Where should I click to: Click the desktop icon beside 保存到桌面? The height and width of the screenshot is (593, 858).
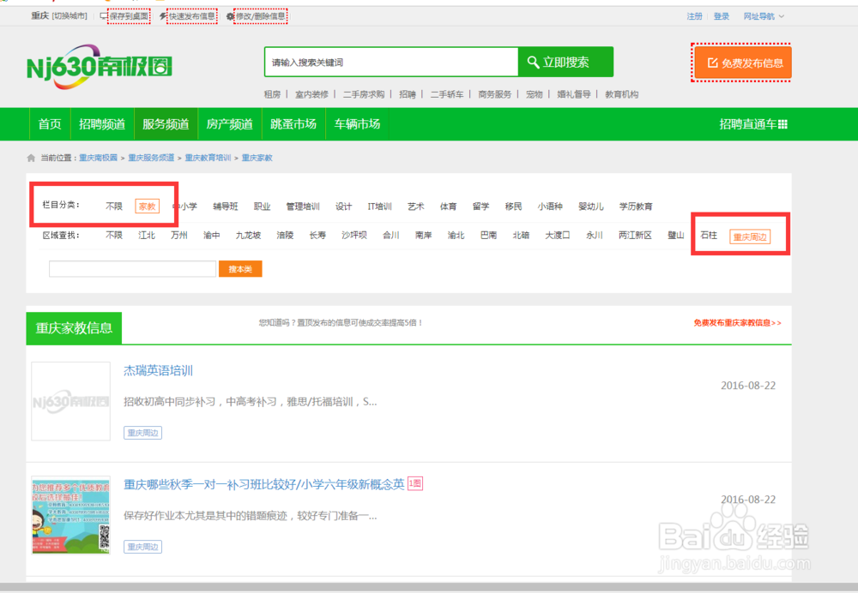point(105,15)
